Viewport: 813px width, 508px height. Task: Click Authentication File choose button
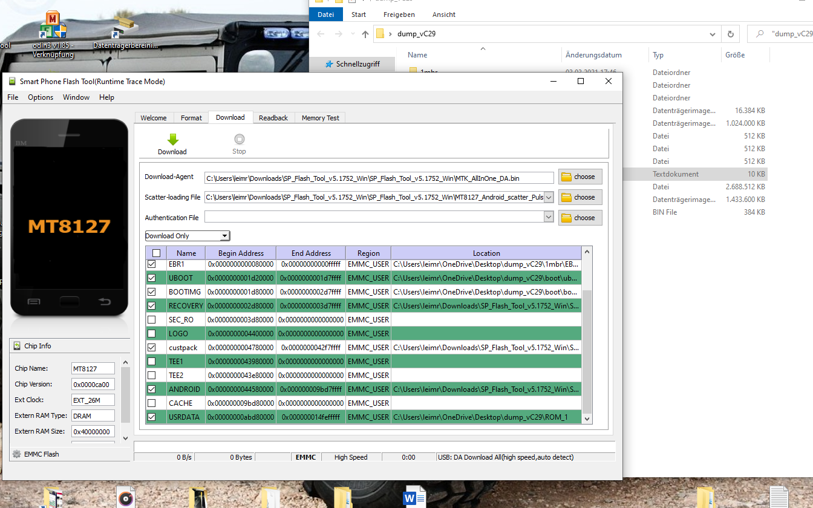580,218
